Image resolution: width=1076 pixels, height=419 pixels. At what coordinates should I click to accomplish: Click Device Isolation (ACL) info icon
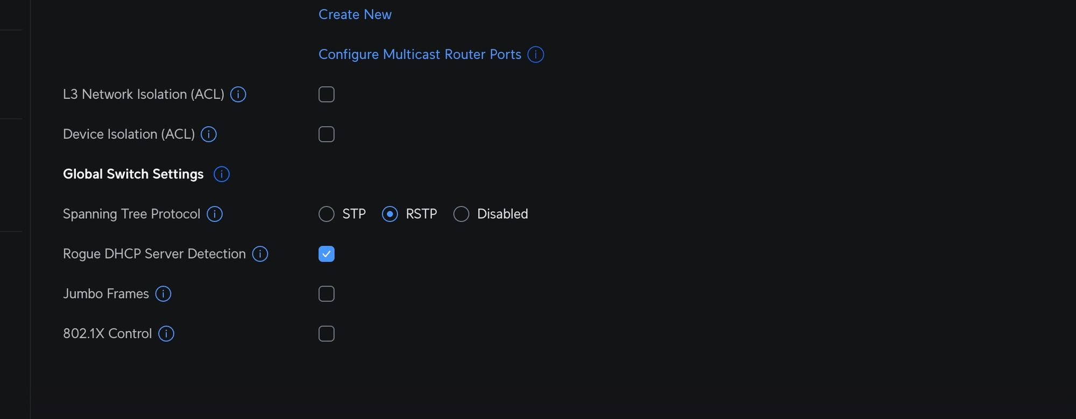[x=209, y=134]
